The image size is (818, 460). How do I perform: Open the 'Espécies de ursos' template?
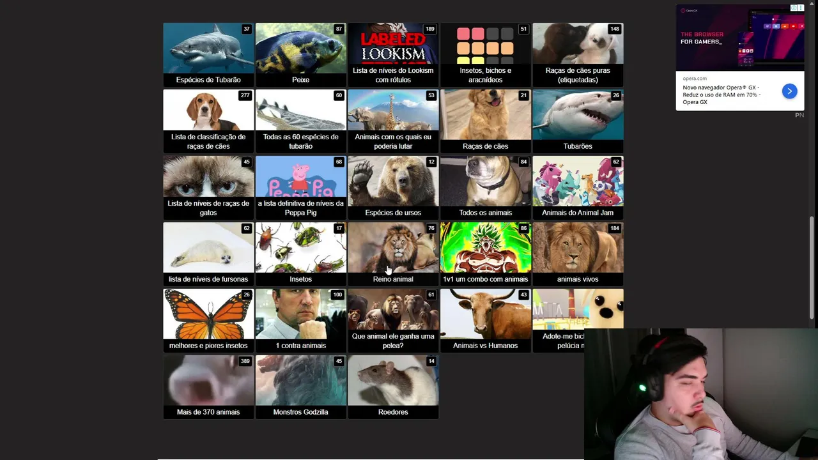click(393, 187)
